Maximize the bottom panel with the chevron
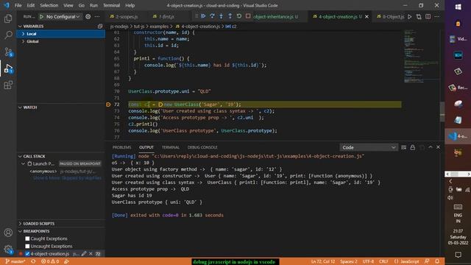 pyautogui.click(x=431, y=147)
